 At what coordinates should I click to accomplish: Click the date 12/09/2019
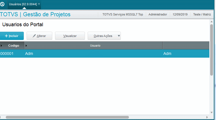[x=180, y=14]
